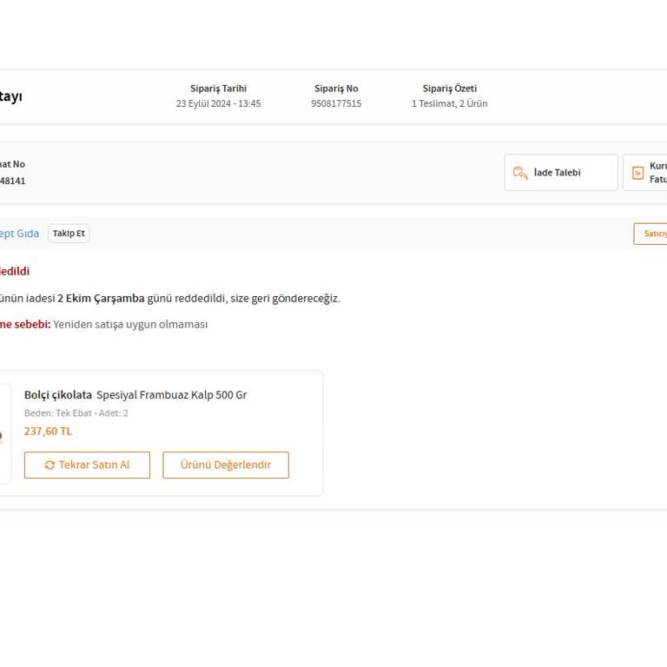Click the order date 23 Eylül 2024
Image resolution: width=667 pixels, height=667 pixels.
[218, 103]
